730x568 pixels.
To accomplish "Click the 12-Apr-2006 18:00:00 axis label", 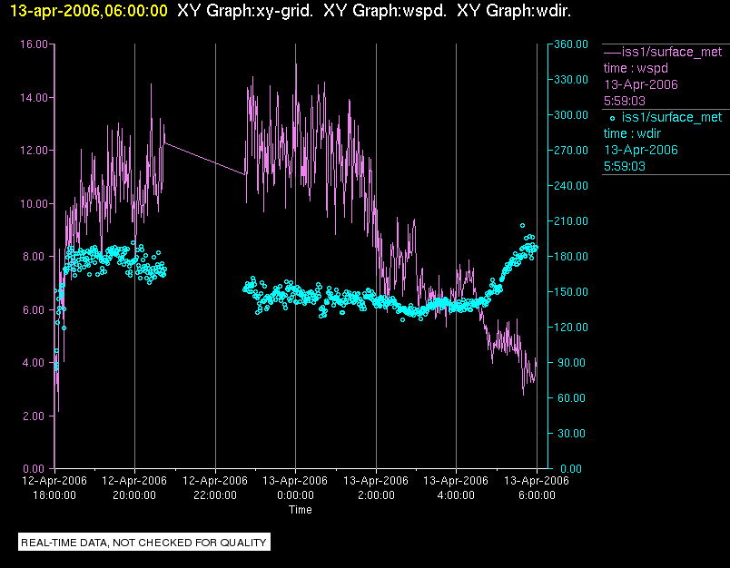I will click(54, 487).
